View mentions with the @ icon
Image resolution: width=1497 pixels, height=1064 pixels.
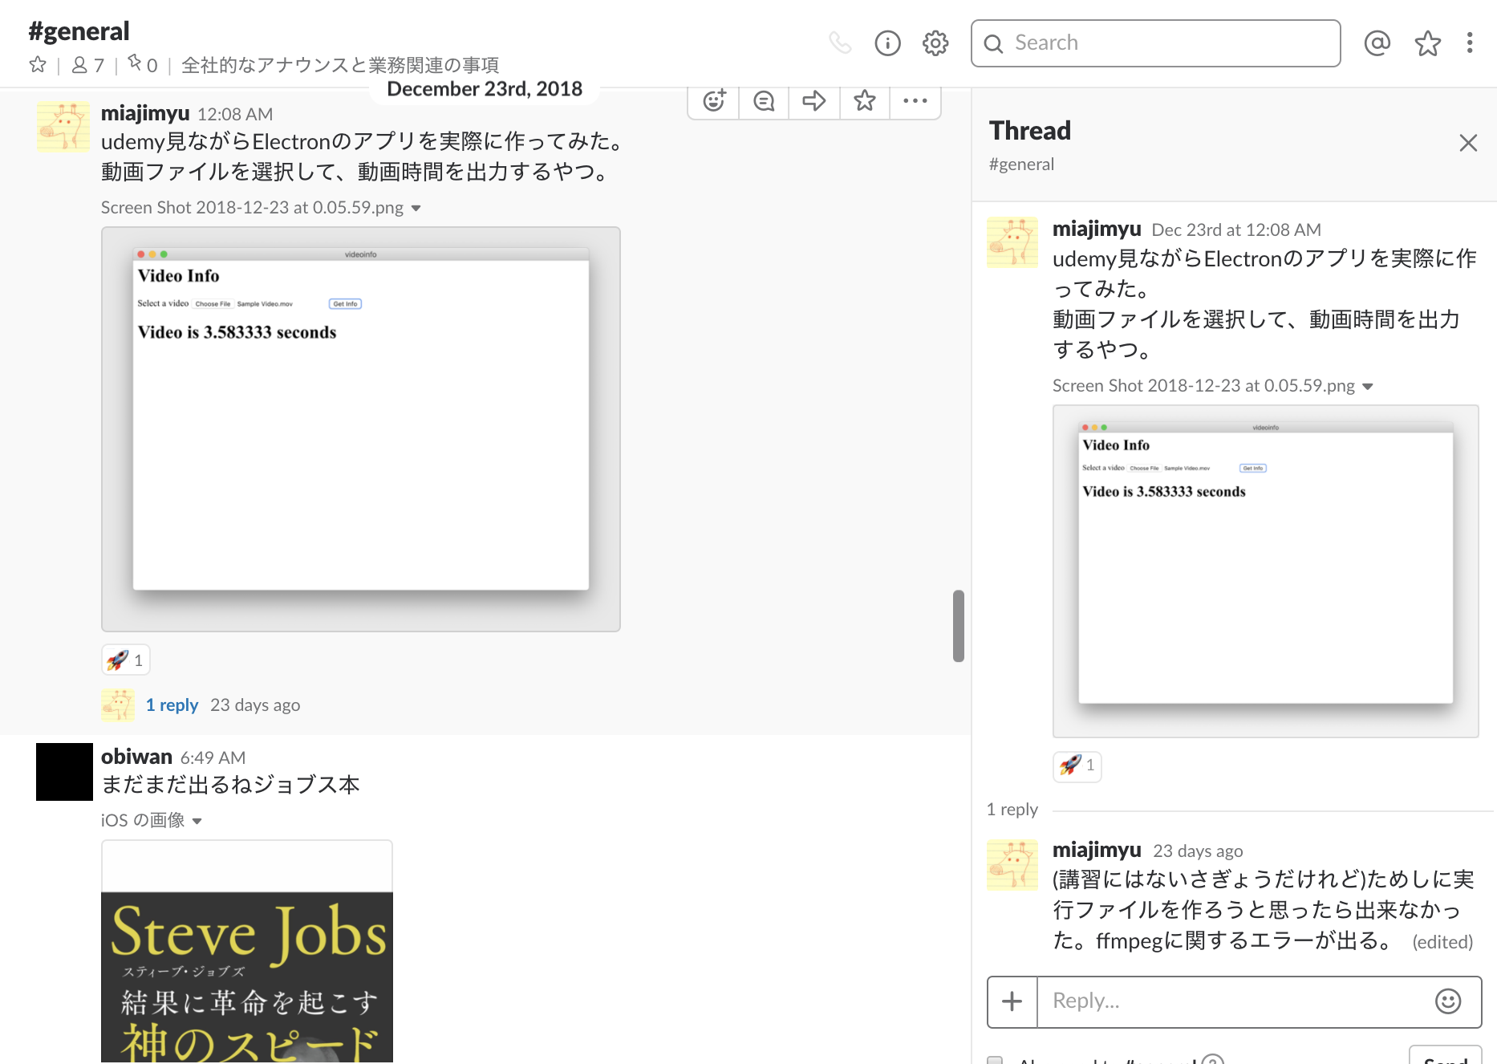1377,43
